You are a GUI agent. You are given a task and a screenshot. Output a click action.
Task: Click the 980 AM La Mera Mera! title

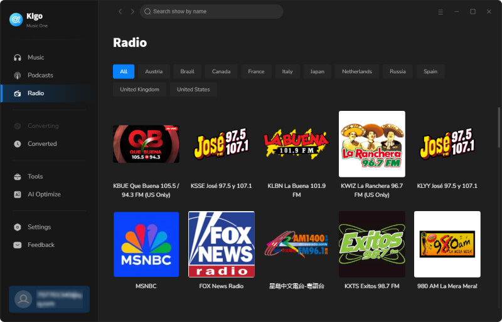447,286
